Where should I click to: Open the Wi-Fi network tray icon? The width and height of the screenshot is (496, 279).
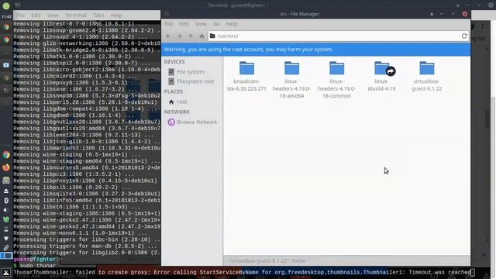(6, 239)
